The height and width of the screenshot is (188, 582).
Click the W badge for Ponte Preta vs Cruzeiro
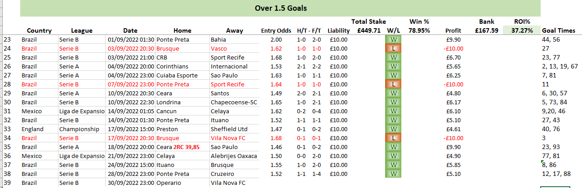tap(394, 174)
